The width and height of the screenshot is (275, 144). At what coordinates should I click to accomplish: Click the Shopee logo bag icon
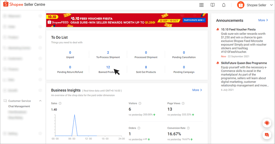(x=5, y=4)
